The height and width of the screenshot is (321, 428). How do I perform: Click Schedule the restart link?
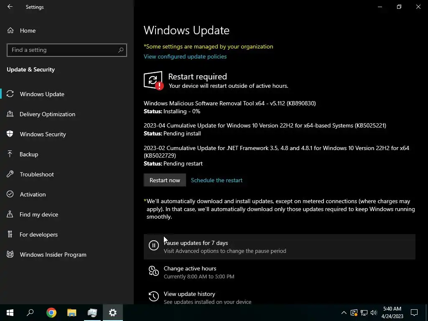click(x=217, y=180)
